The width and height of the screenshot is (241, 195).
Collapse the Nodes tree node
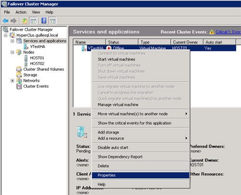(x=13, y=52)
